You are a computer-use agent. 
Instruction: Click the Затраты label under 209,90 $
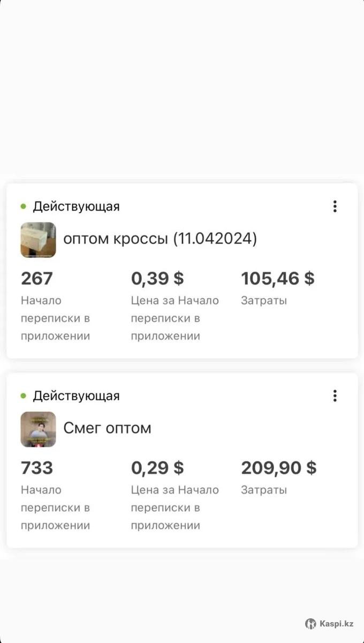264,490
